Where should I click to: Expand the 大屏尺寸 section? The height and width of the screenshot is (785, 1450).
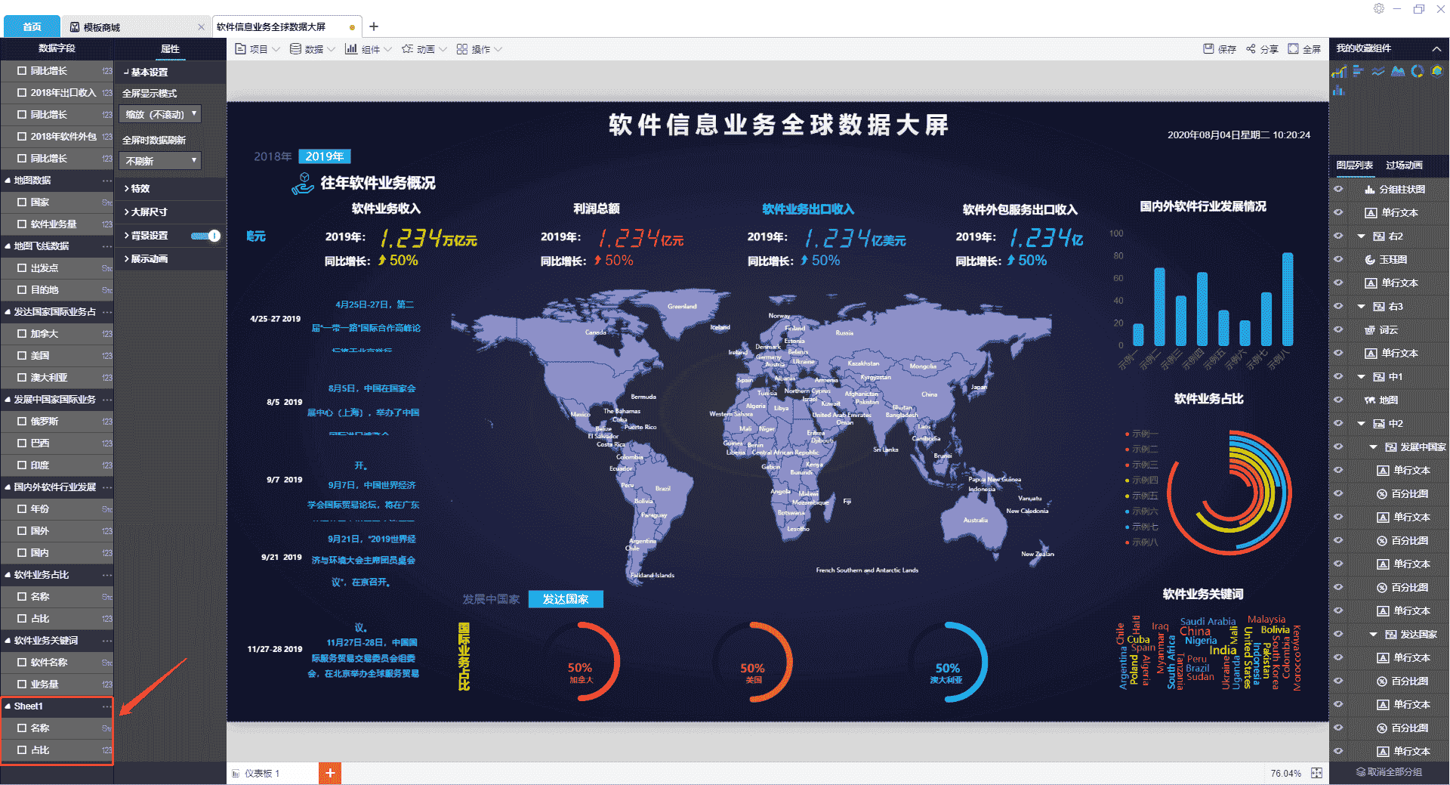tap(170, 212)
